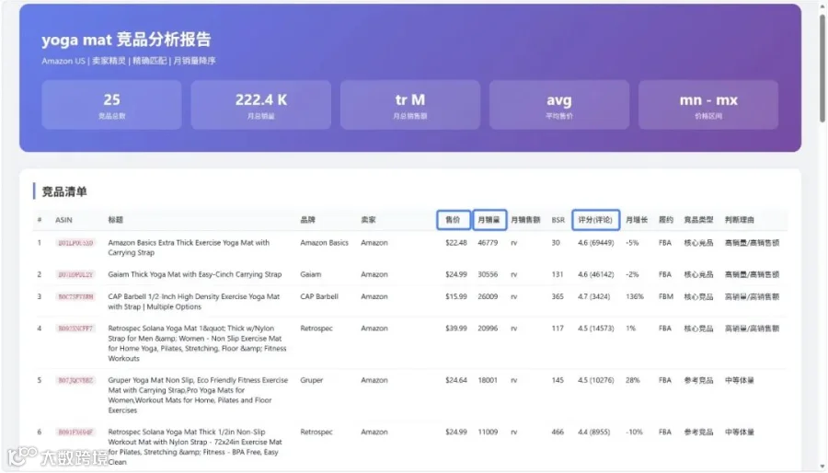Click the monthly sales value '30556'

[x=488, y=274]
